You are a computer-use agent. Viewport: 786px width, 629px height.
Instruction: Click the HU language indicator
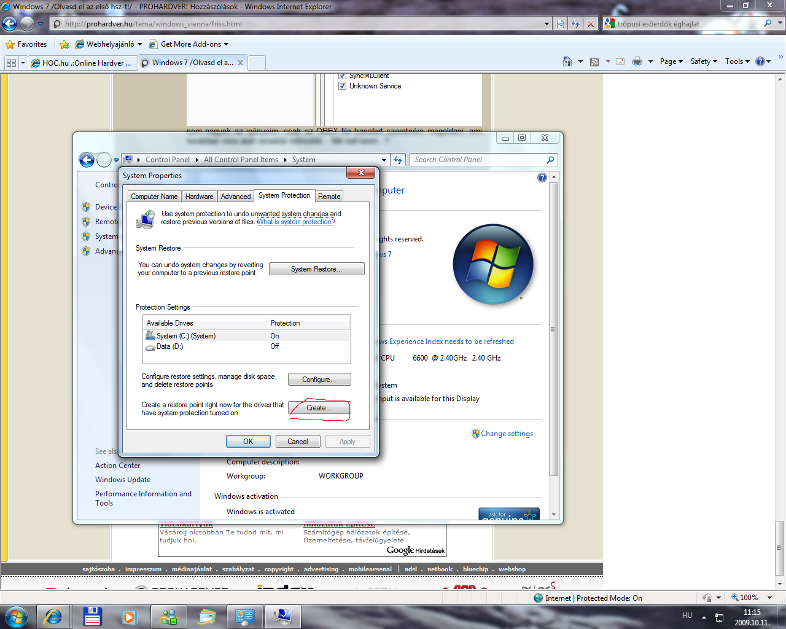(x=687, y=615)
